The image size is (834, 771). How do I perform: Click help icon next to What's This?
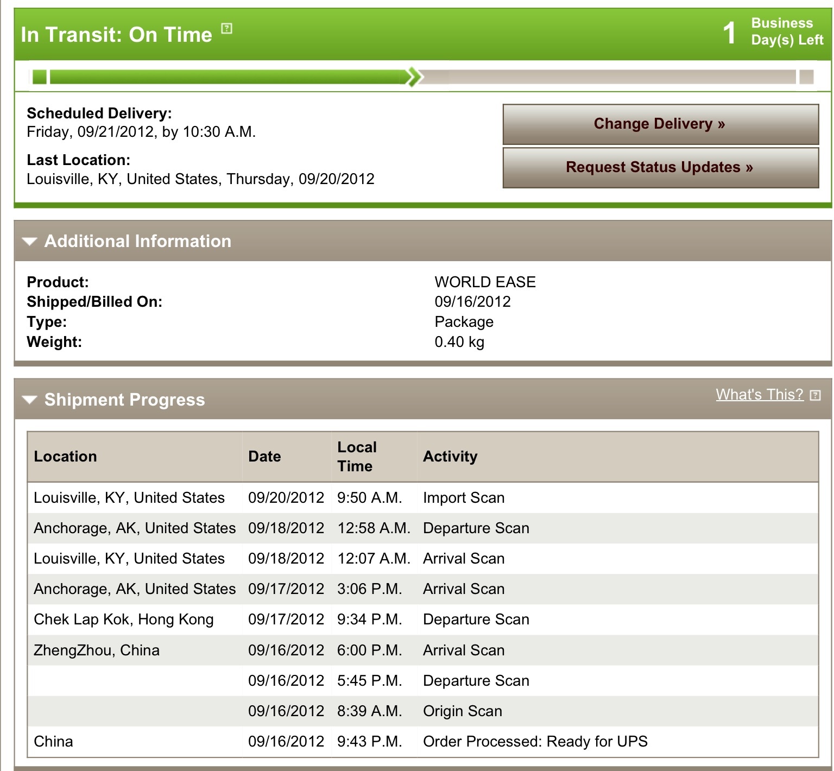pos(815,395)
